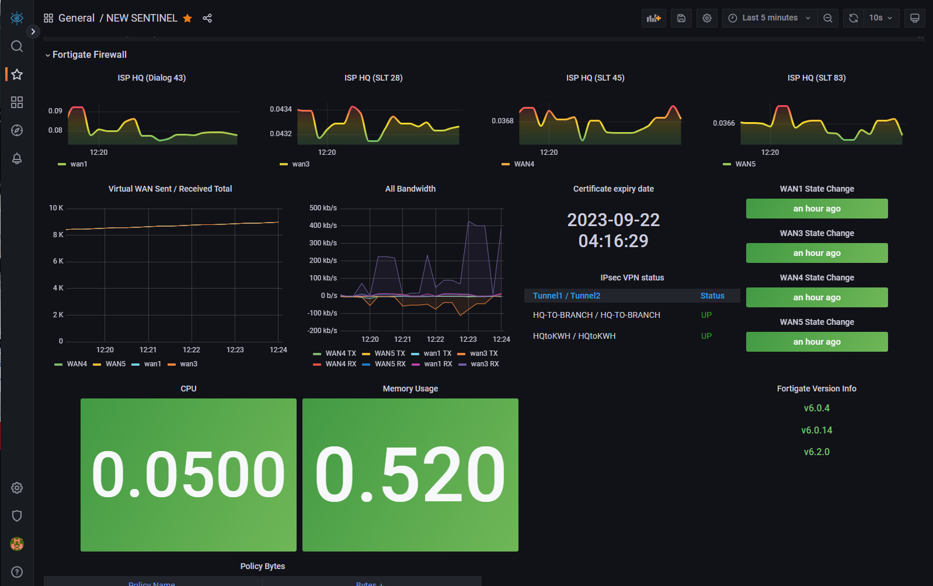Toggle the star to unmark favorite dashboard
Screen dimensions: 933x586
[187, 18]
